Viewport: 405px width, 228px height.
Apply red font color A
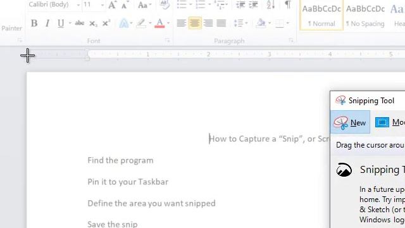pyautogui.click(x=159, y=23)
